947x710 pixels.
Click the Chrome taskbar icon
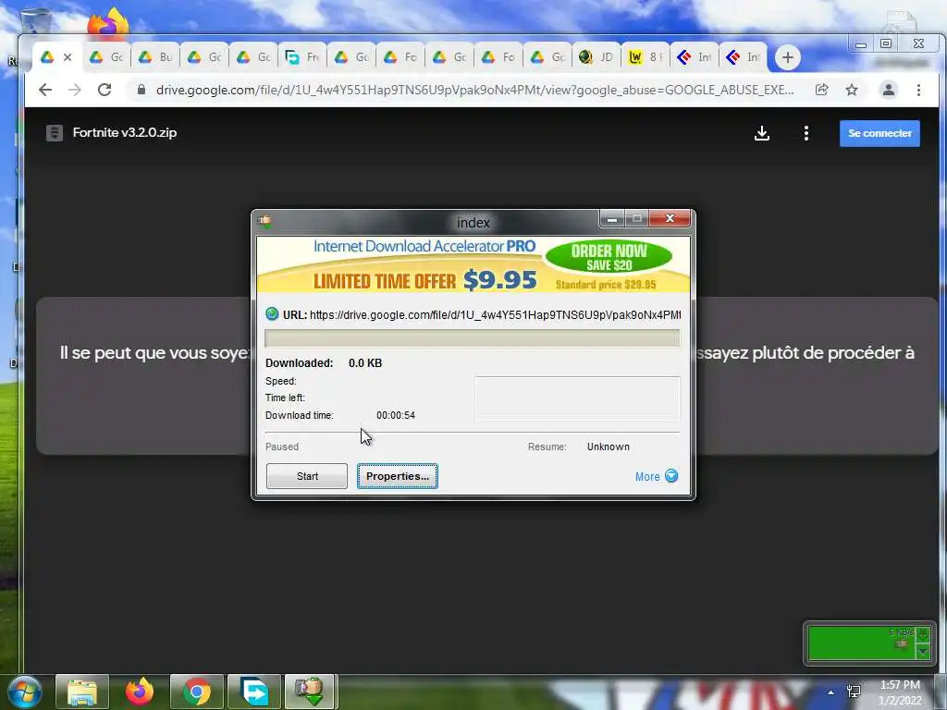click(196, 692)
